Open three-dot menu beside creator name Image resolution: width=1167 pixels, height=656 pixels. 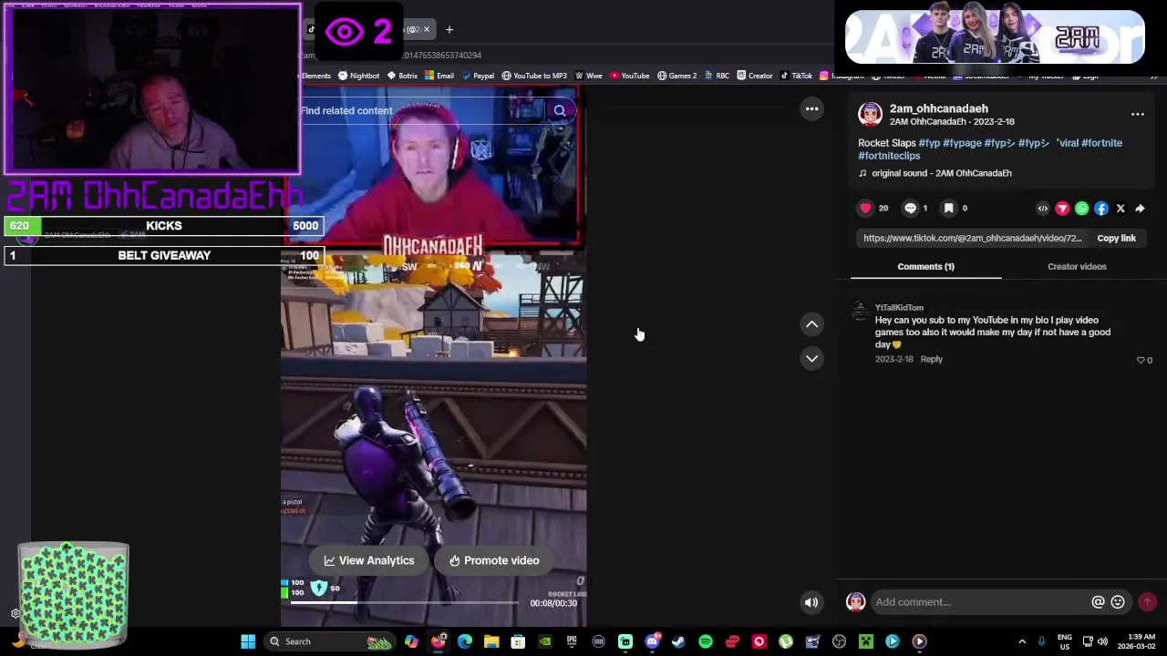click(1137, 114)
